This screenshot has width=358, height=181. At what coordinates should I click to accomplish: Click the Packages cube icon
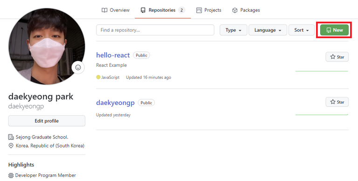(235, 10)
